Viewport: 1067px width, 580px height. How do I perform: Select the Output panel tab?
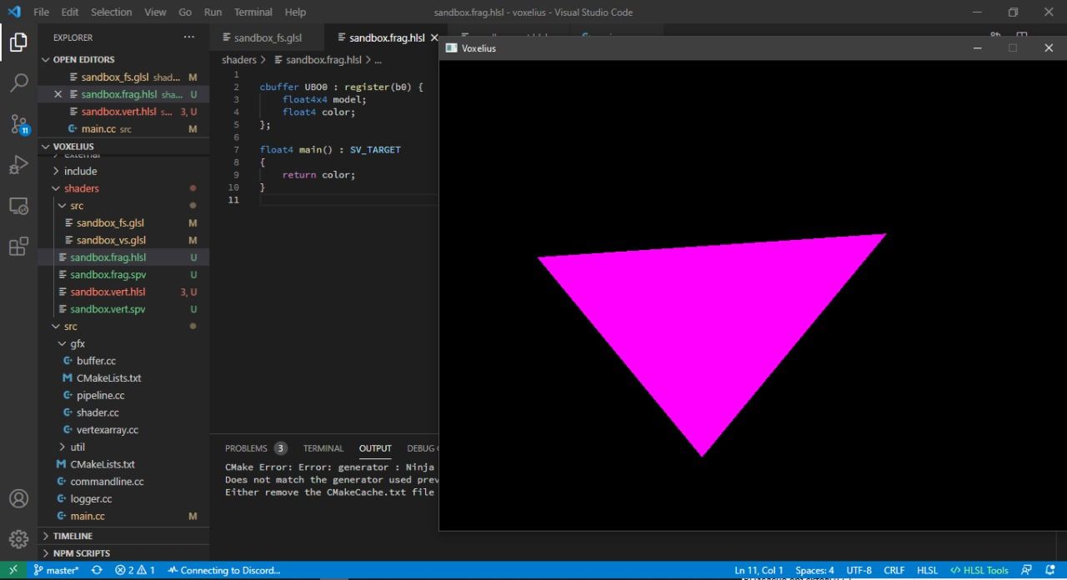coord(375,448)
